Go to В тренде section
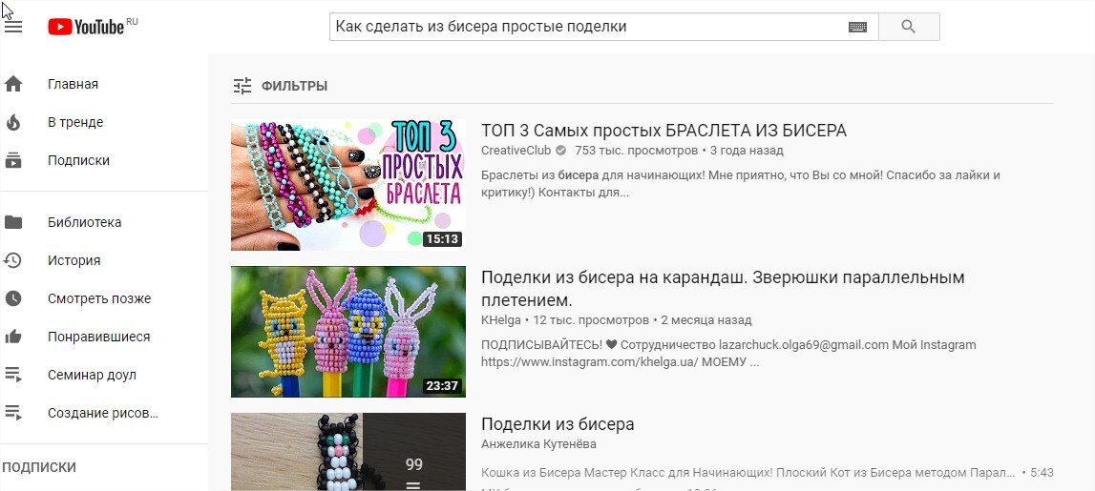The width and height of the screenshot is (1095, 491). [x=75, y=123]
